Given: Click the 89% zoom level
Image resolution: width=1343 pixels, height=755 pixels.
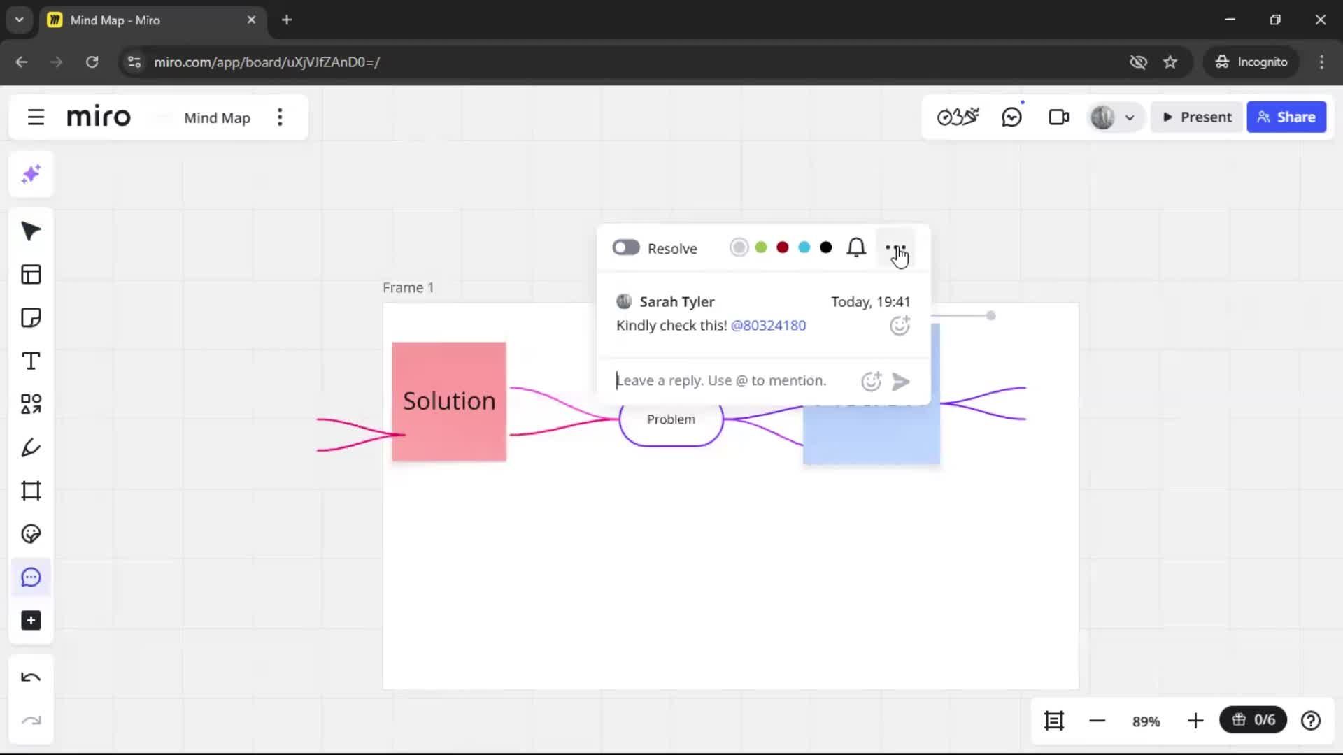Looking at the screenshot, I should [1146, 721].
